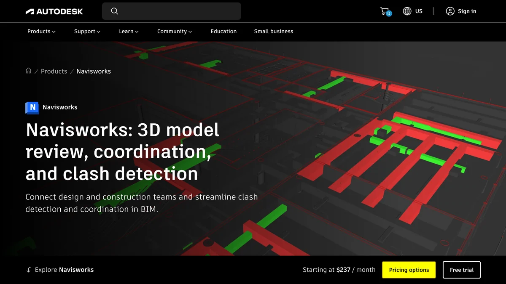
Task: Click the user profile icon
Action: tap(450, 11)
